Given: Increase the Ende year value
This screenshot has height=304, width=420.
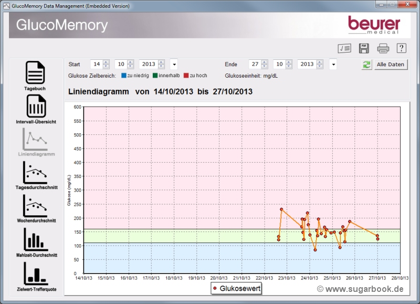Looking at the screenshot, I should (320, 62).
